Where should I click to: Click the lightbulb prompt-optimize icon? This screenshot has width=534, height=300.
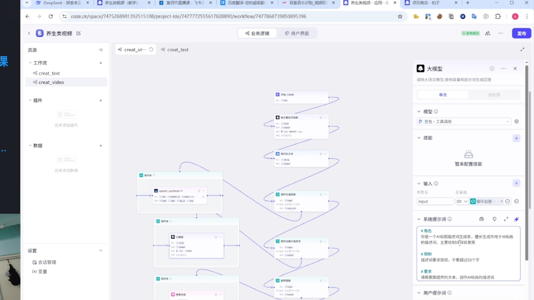tap(495, 219)
